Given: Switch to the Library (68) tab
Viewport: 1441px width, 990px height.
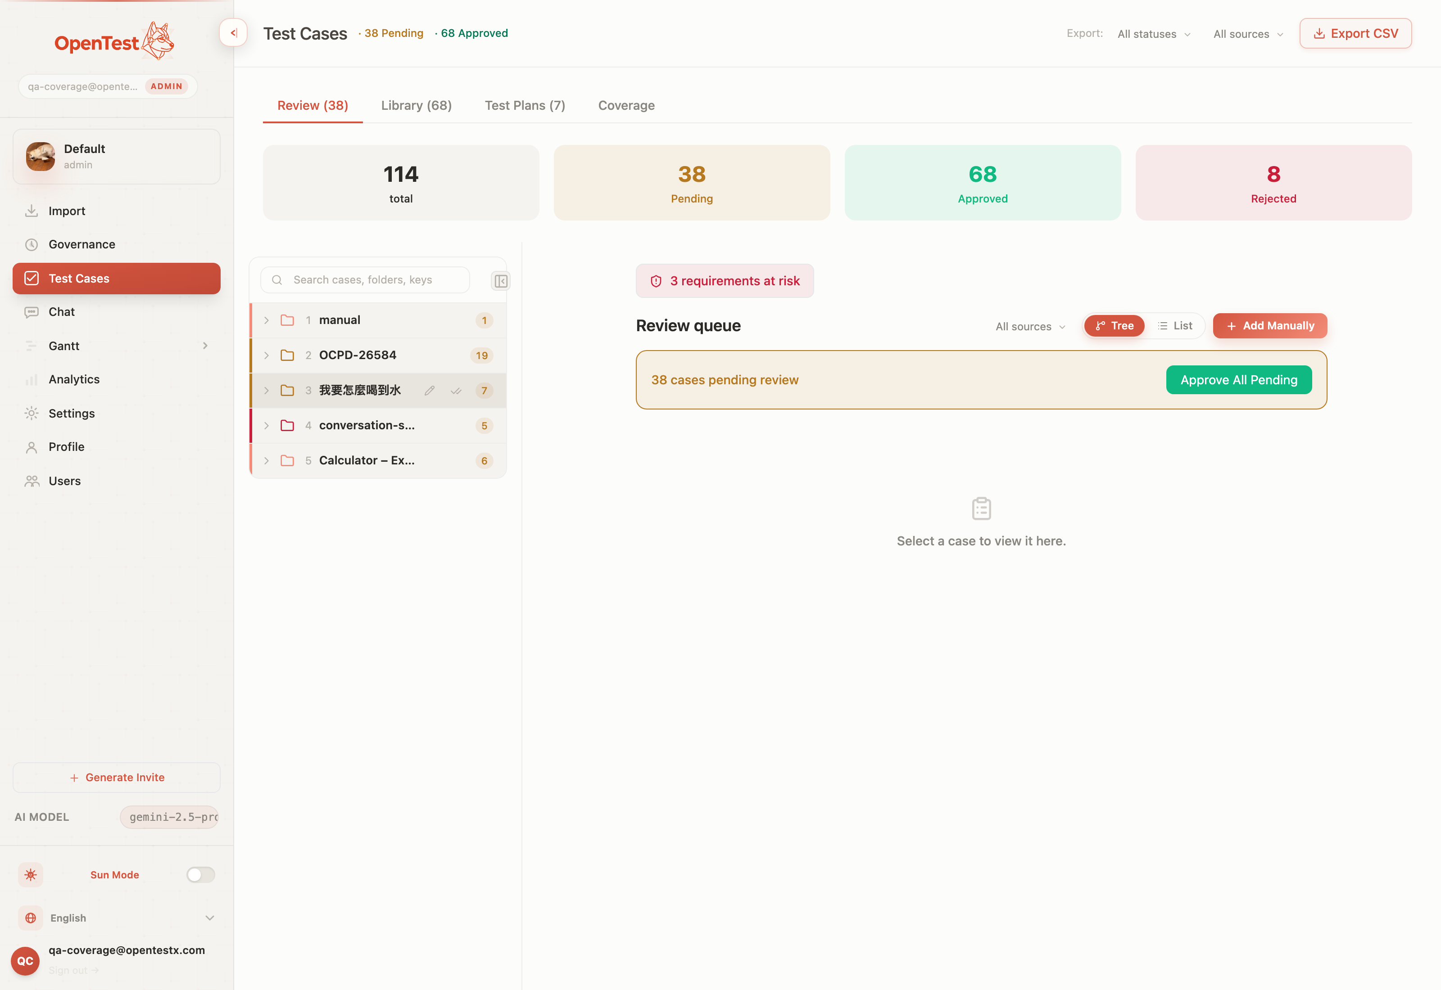Looking at the screenshot, I should (417, 105).
